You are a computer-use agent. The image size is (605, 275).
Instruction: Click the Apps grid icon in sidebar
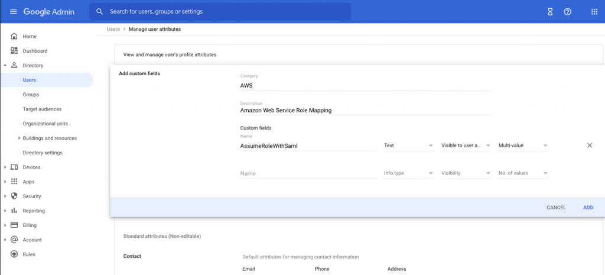[x=14, y=182]
